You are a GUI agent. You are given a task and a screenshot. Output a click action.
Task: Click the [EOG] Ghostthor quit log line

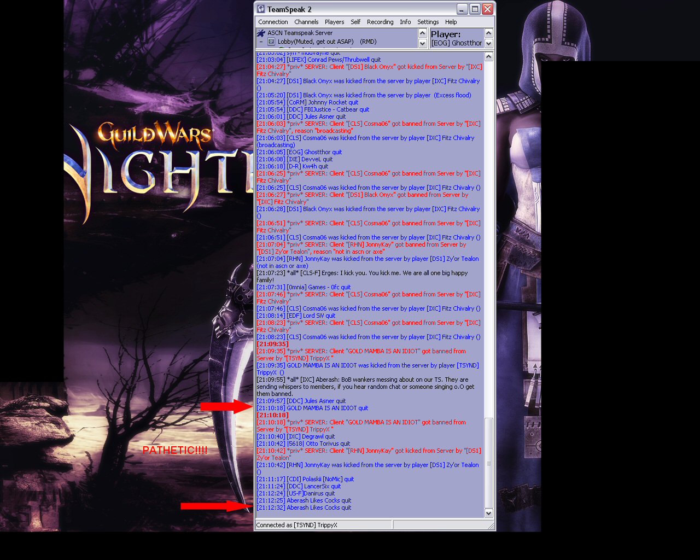(x=299, y=152)
